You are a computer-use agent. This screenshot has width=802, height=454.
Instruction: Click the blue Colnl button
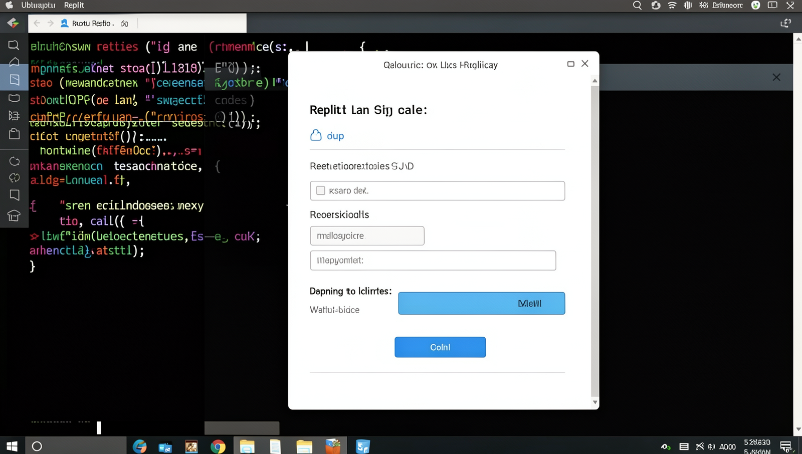pos(440,347)
